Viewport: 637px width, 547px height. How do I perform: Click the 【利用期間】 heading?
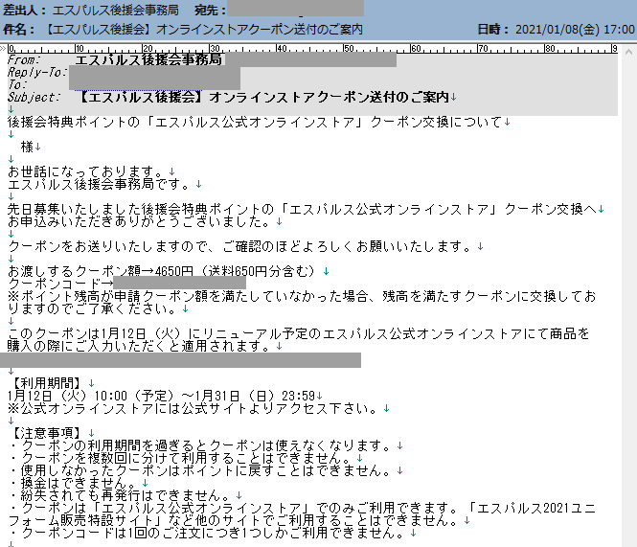[x=47, y=383]
